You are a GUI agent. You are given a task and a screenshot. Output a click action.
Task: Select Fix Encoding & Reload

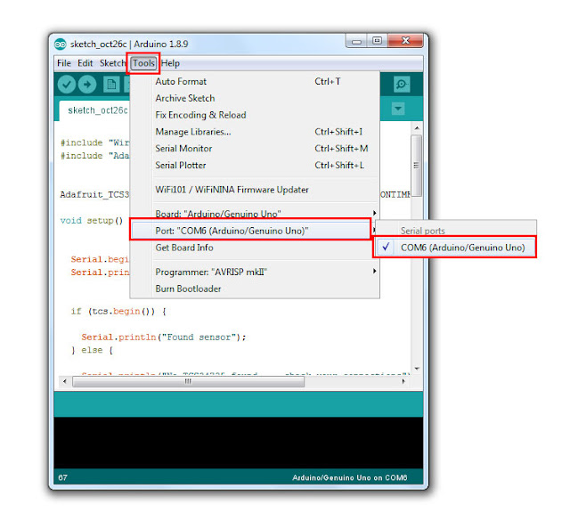click(x=255, y=115)
